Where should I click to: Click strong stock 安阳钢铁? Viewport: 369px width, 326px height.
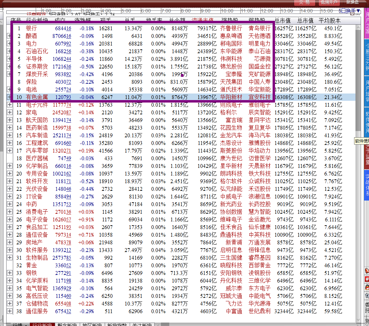click(x=231, y=273)
